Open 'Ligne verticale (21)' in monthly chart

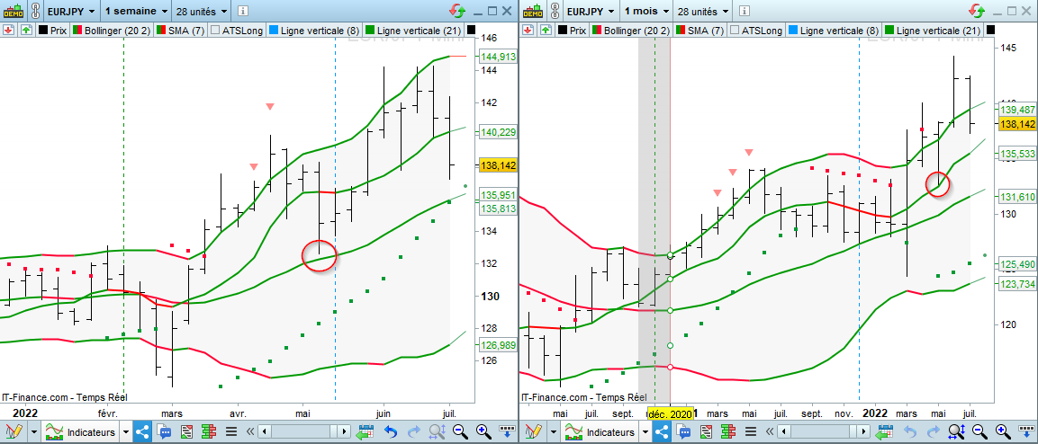pyautogui.click(x=932, y=30)
